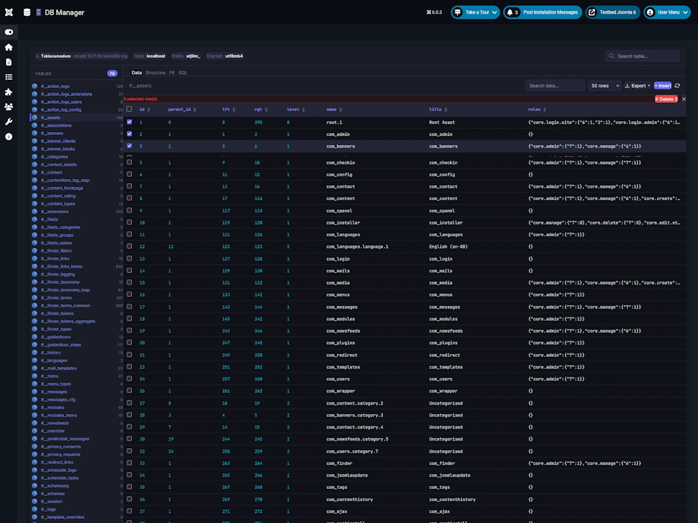Click the Take a Tour signpost icon
The height and width of the screenshot is (523, 698).
[x=457, y=12]
